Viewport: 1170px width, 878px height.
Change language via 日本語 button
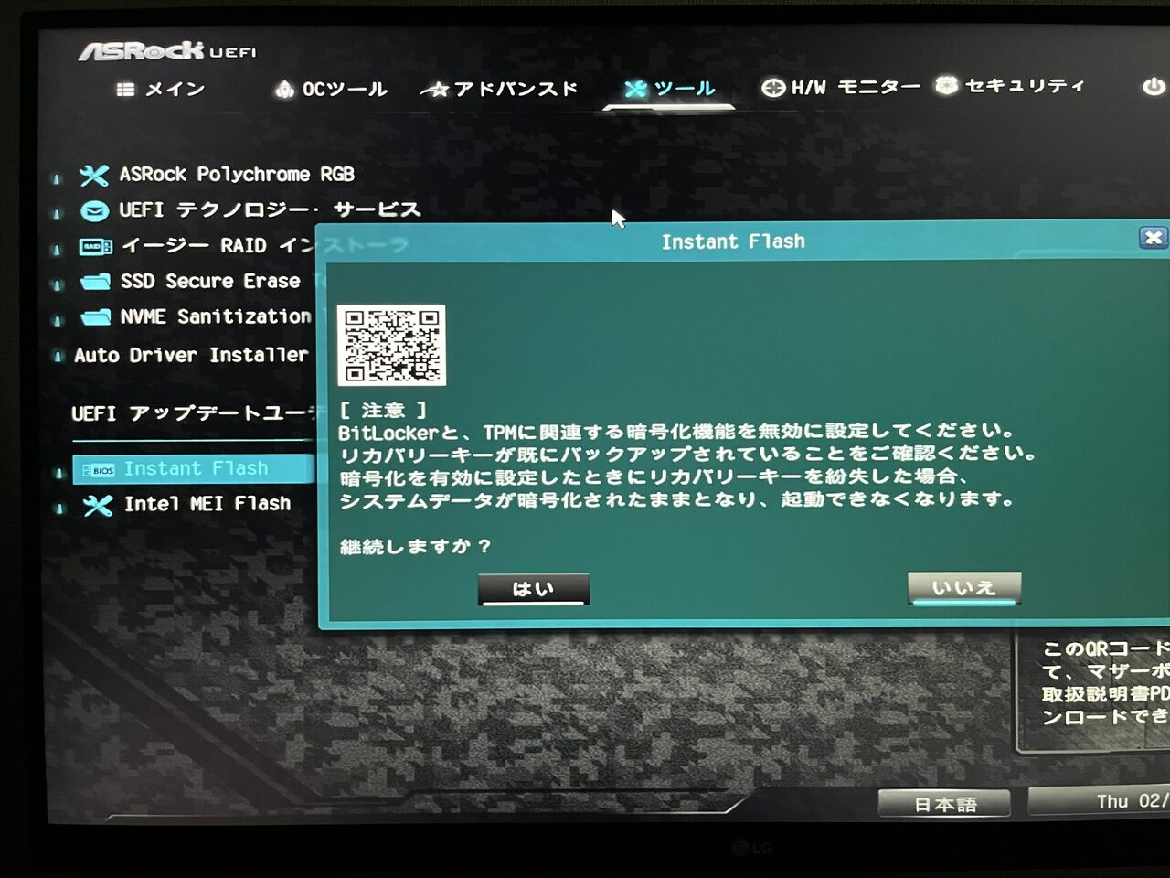coord(944,804)
